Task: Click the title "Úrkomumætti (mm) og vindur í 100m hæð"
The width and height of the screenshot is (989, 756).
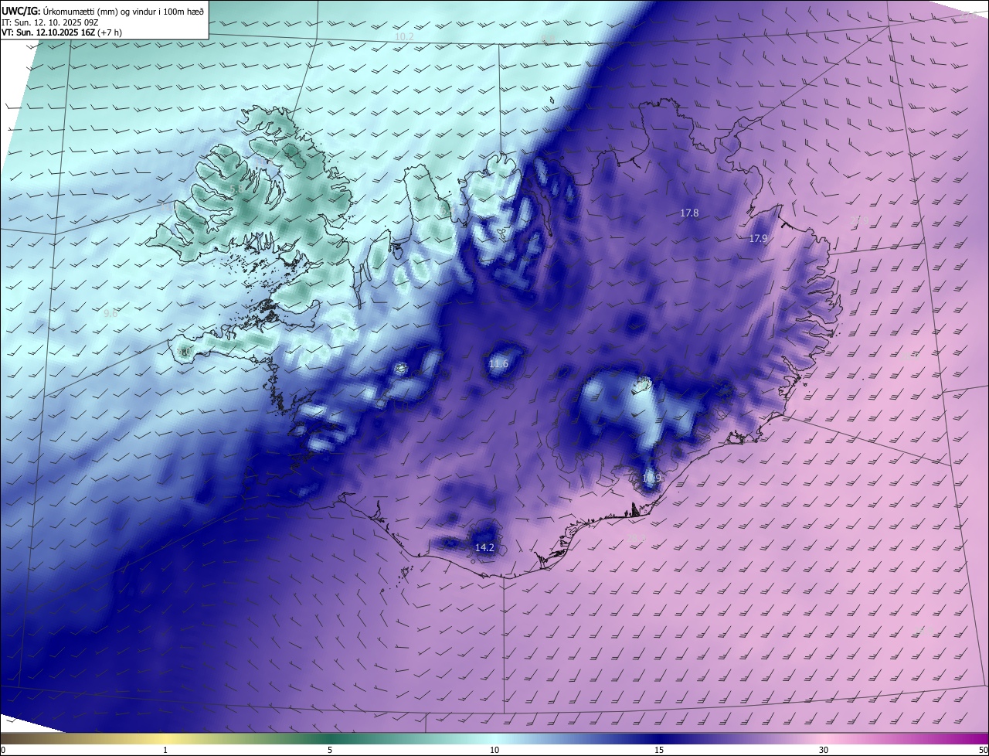Action: [x=124, y=11]
